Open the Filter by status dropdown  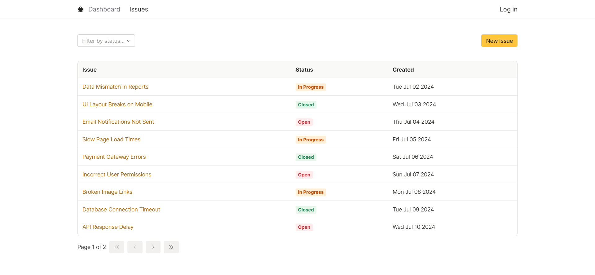(106, 41)
